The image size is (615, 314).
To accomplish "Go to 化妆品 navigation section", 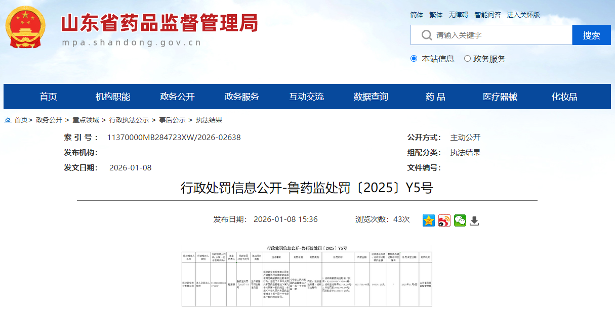I will click(564, 97).
